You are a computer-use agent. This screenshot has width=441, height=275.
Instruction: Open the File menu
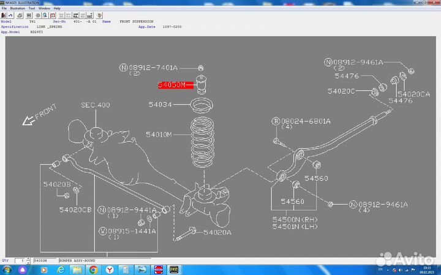4,8
